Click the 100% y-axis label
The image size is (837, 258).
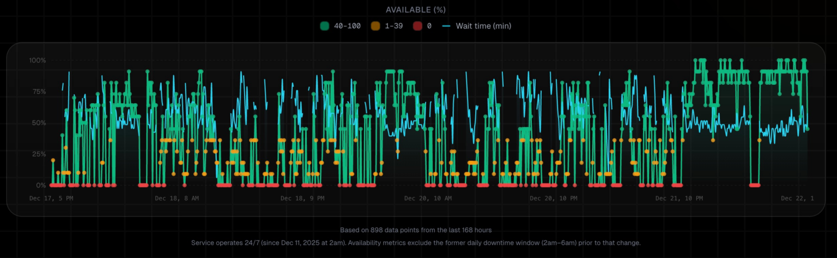38,60
